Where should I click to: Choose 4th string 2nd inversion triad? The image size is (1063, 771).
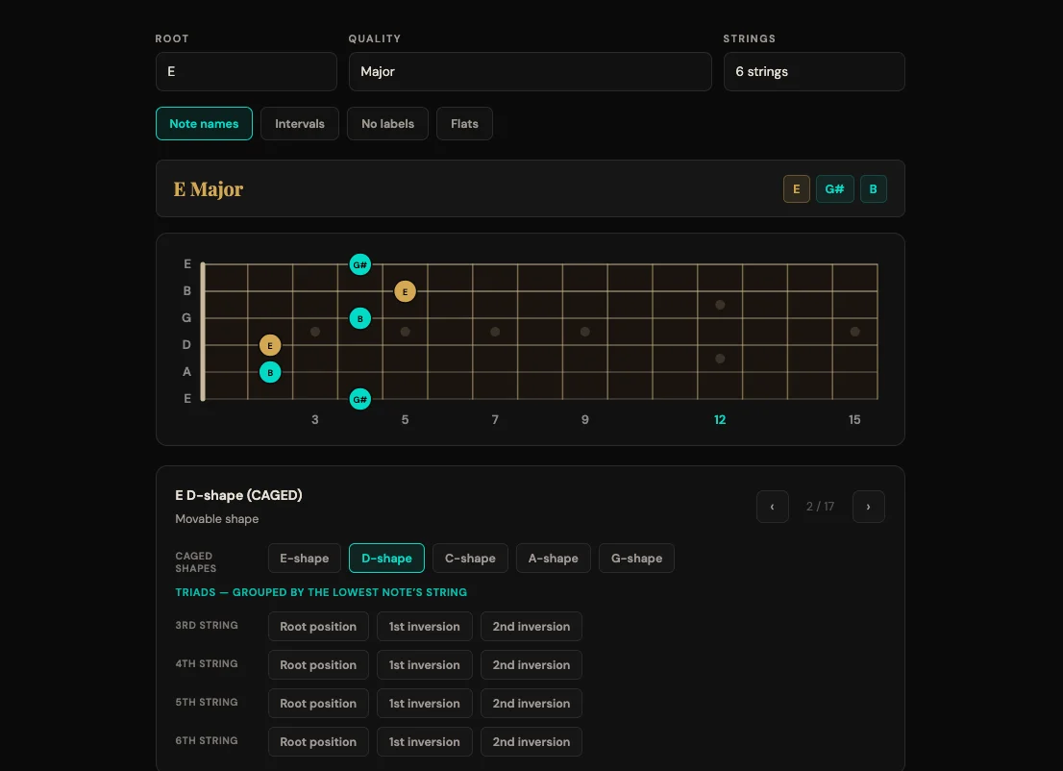coord(531,665)
